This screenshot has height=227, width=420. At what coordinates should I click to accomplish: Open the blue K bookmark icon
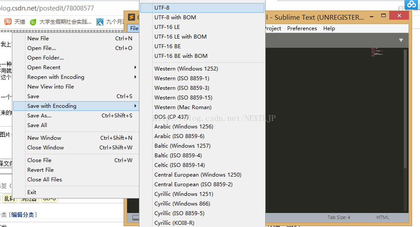pyautogui.click(x=100, y=22)
